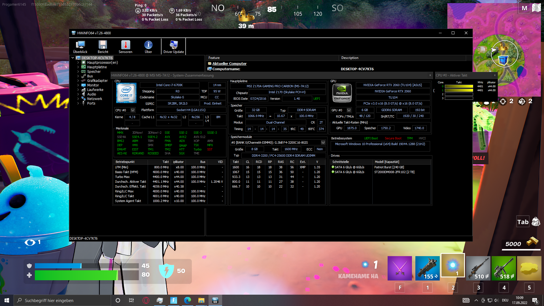This screenshot has width=544, height=306.
Task: Open the Überblick summary view
Action: 80,47
